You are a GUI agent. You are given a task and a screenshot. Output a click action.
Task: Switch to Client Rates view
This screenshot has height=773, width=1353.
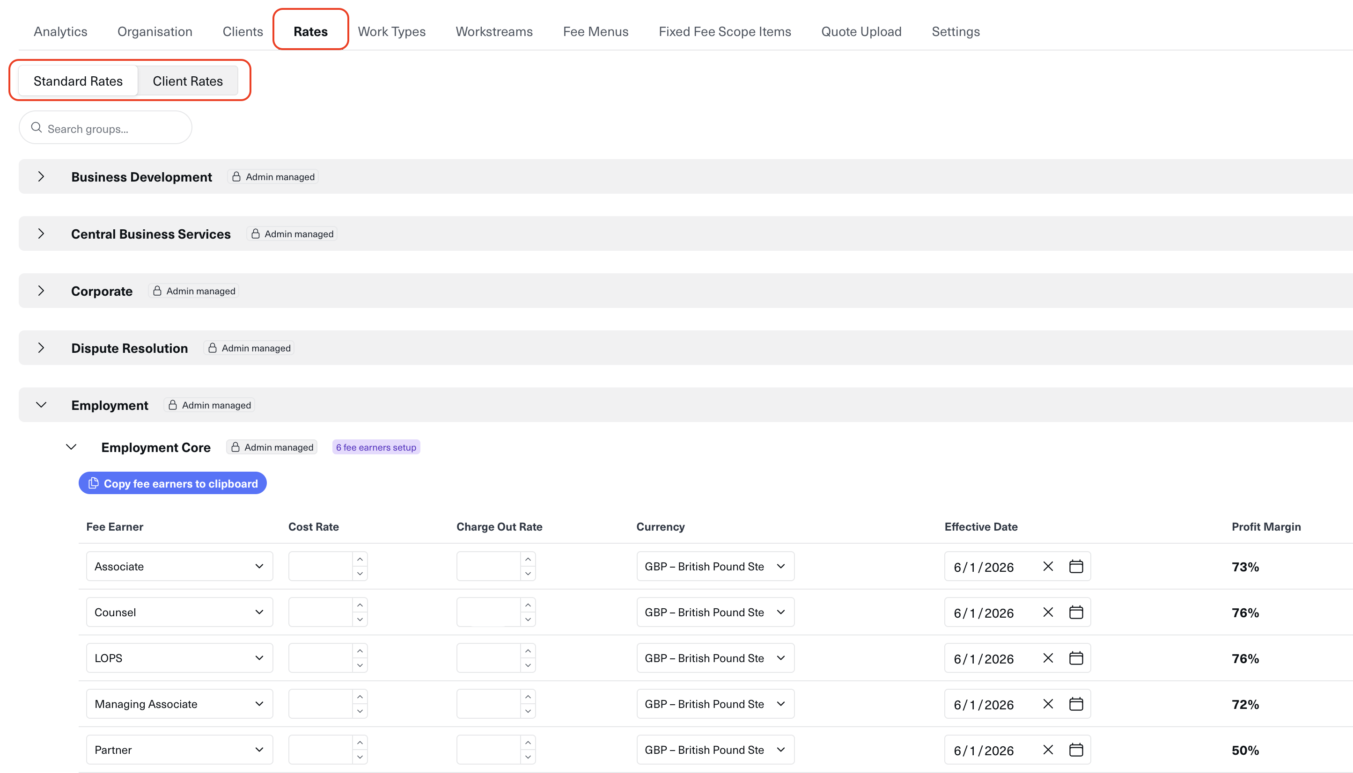[188, 81]
